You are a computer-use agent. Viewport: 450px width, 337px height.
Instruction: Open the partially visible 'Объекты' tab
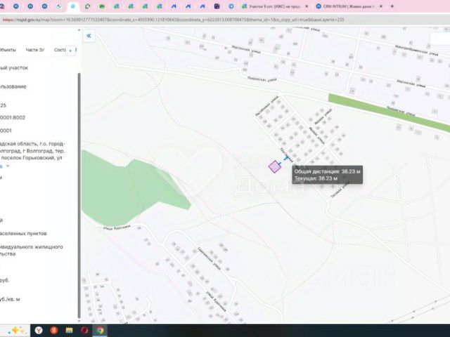pos(8,50)
